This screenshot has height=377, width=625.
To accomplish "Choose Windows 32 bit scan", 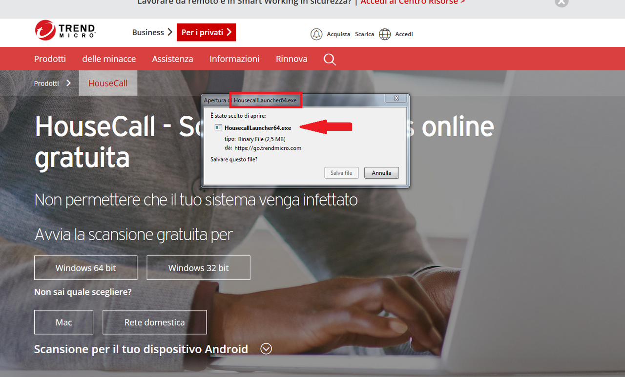I will coord(199,268).
